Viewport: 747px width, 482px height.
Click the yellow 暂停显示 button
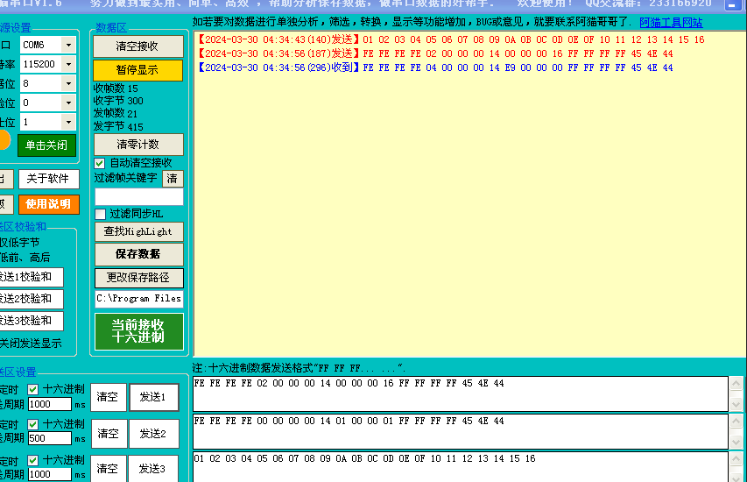click(x=138, y=70)
